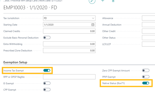Click the pencil edit icon
Screen dimensions: 155x94
92,1
